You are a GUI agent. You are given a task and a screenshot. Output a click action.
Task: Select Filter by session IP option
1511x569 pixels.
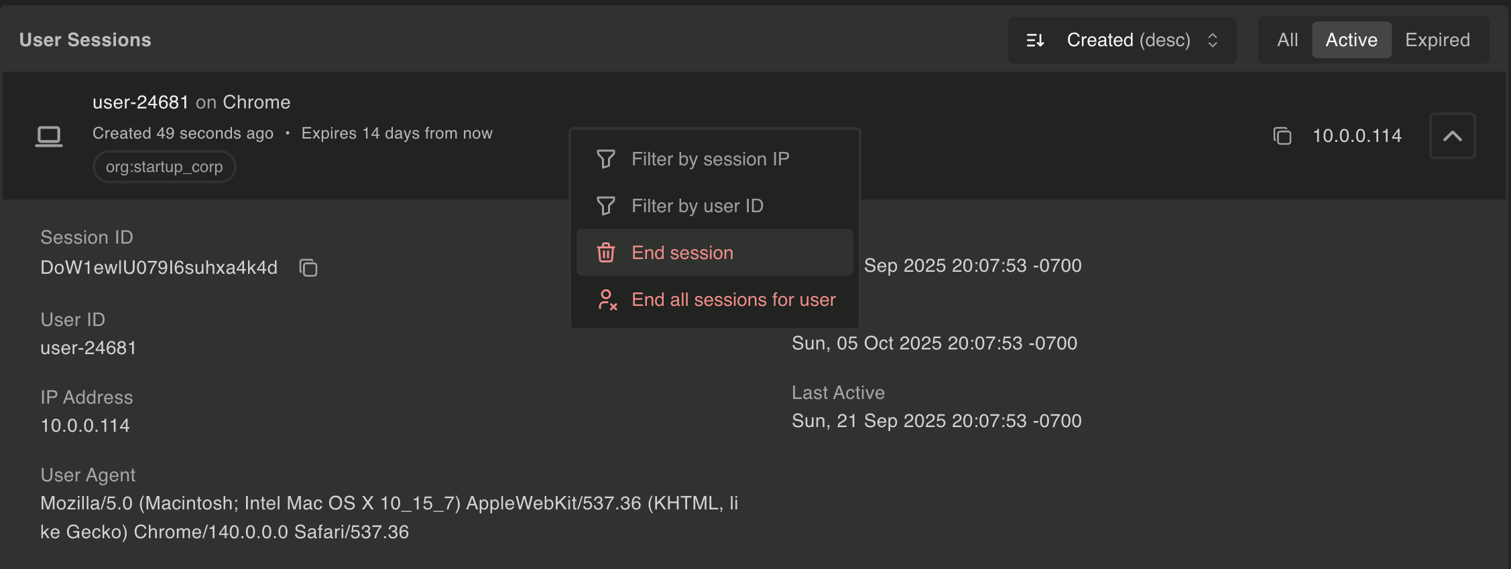pos(710,159)
